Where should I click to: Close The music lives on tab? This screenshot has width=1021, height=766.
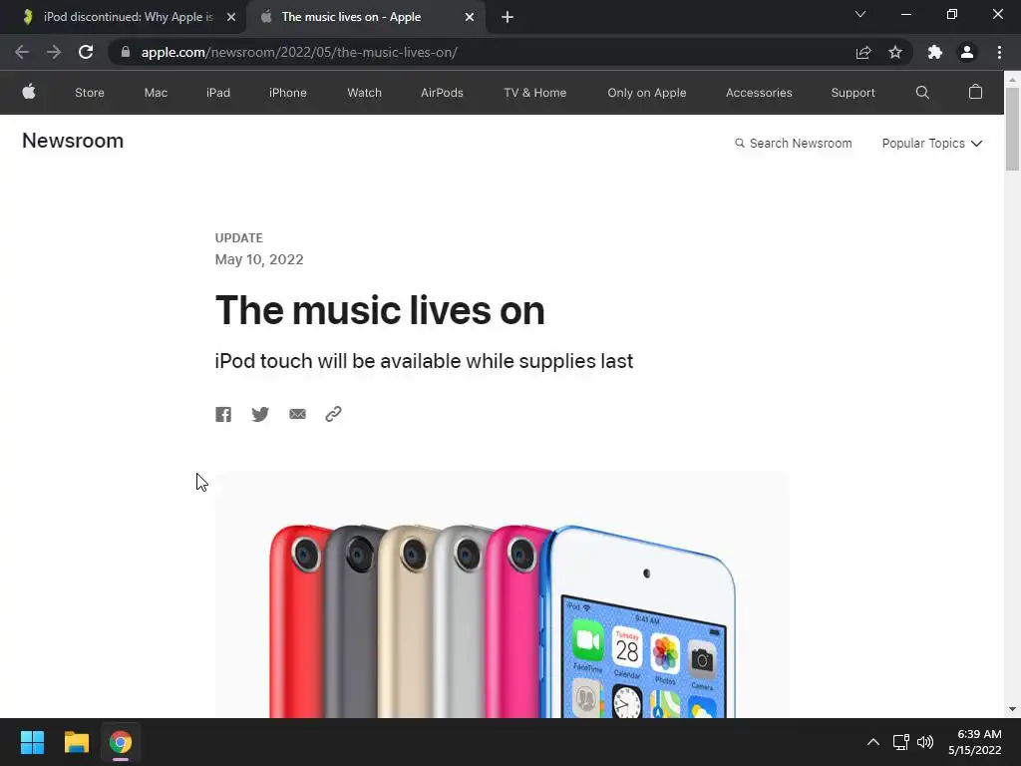point(470,17)
